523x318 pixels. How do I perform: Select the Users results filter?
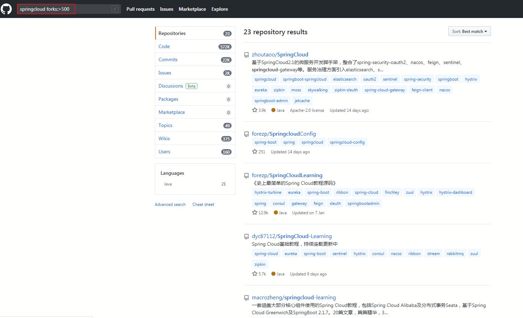tap(195, 152)
